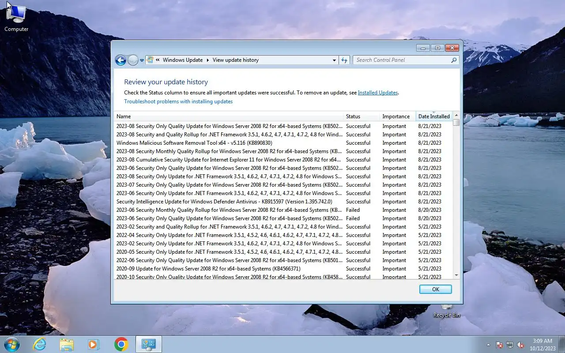
Task: Open Windows Media Player from taskbar
Action: (94, 344)
